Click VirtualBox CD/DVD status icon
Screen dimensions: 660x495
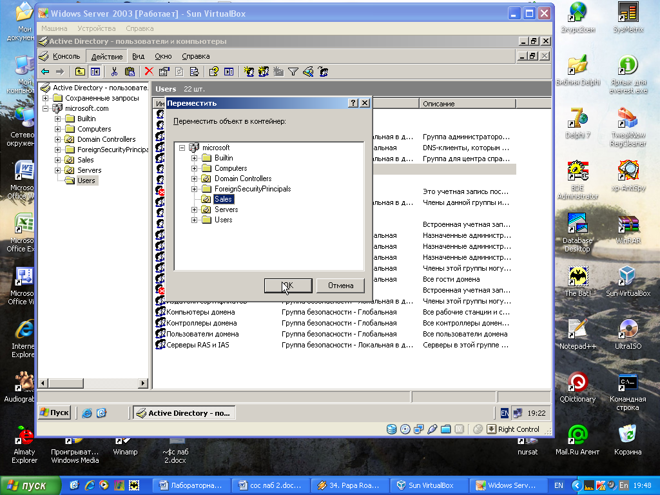coord(405,429)
